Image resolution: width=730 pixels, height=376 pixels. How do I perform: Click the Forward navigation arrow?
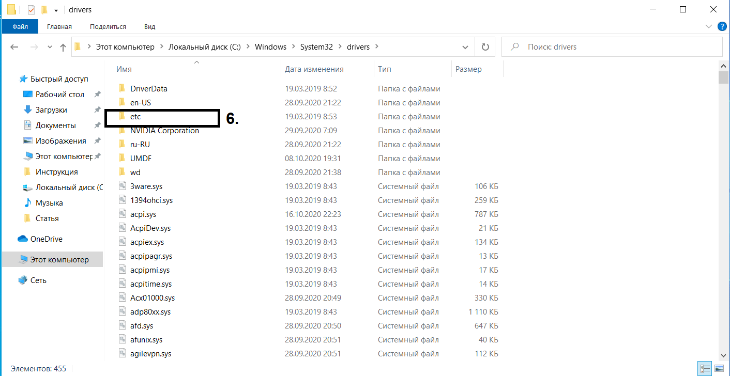(x=34, y=47)
